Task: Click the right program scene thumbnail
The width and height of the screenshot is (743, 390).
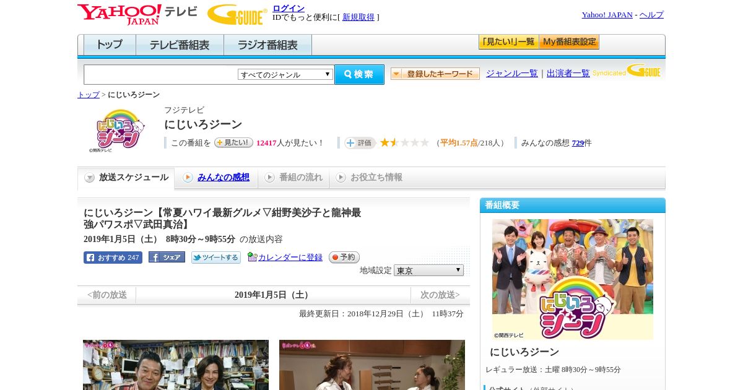Action: coord(372,365)
